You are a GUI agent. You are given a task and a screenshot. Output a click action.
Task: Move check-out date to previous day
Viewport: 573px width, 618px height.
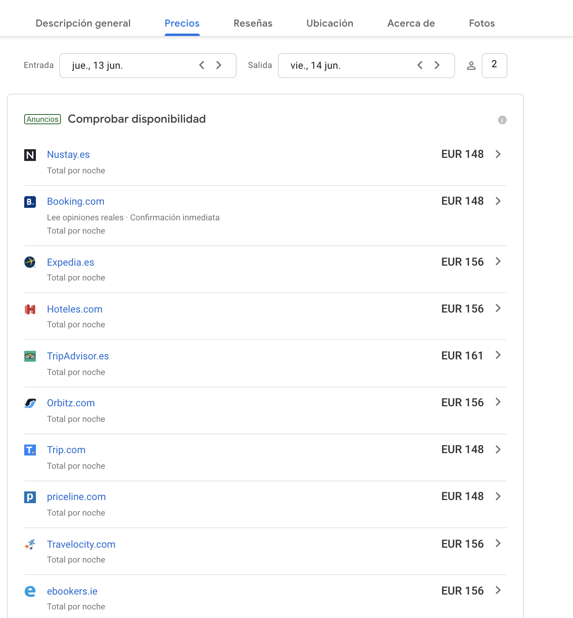pyautogui.click(x=420, y=65)
